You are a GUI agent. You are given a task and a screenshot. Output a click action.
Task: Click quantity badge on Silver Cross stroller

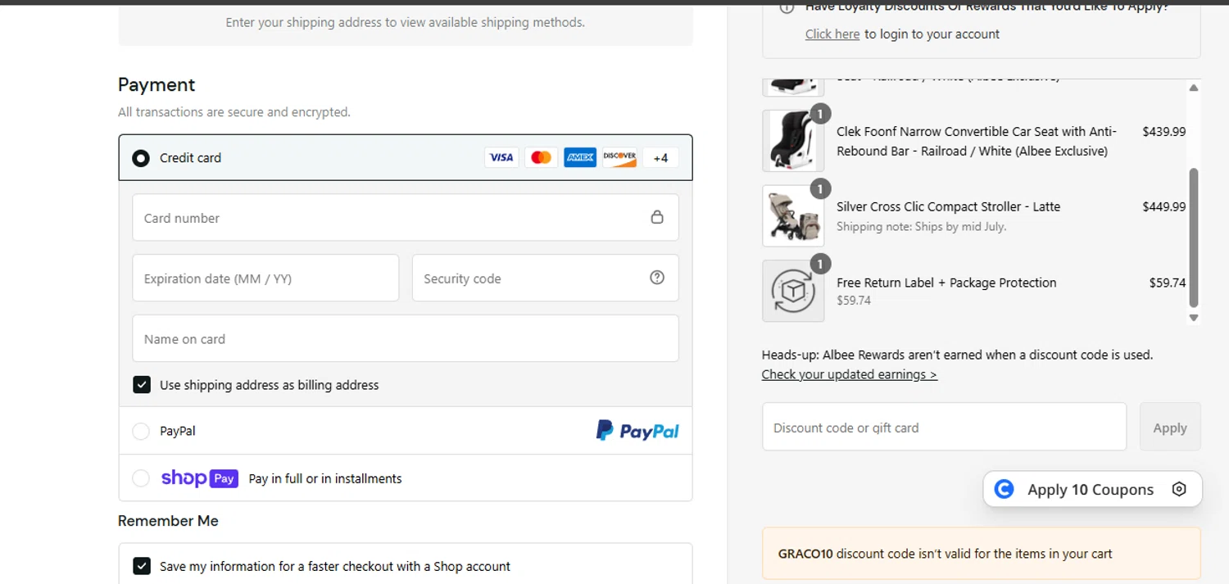coord(820,188)
